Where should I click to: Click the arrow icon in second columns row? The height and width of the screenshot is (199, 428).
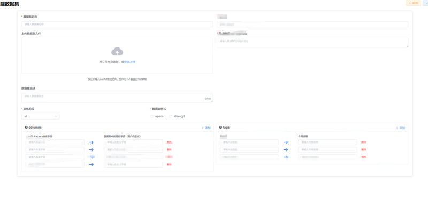tap(91, 150)
